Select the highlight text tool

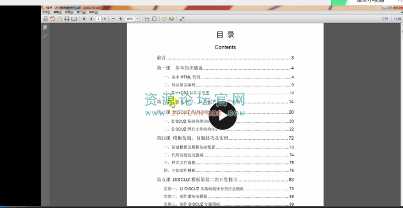172,19
